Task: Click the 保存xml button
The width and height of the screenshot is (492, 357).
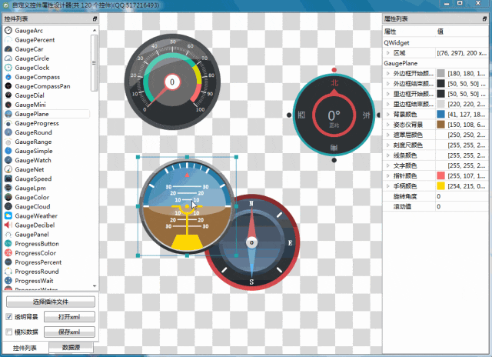Action: click(x=69, y=332)
